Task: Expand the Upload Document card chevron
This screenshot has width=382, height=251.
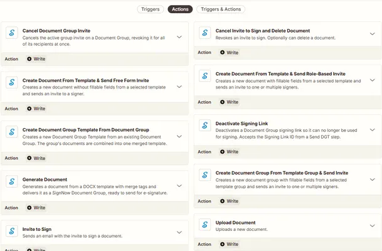Action: click(372, 226)
